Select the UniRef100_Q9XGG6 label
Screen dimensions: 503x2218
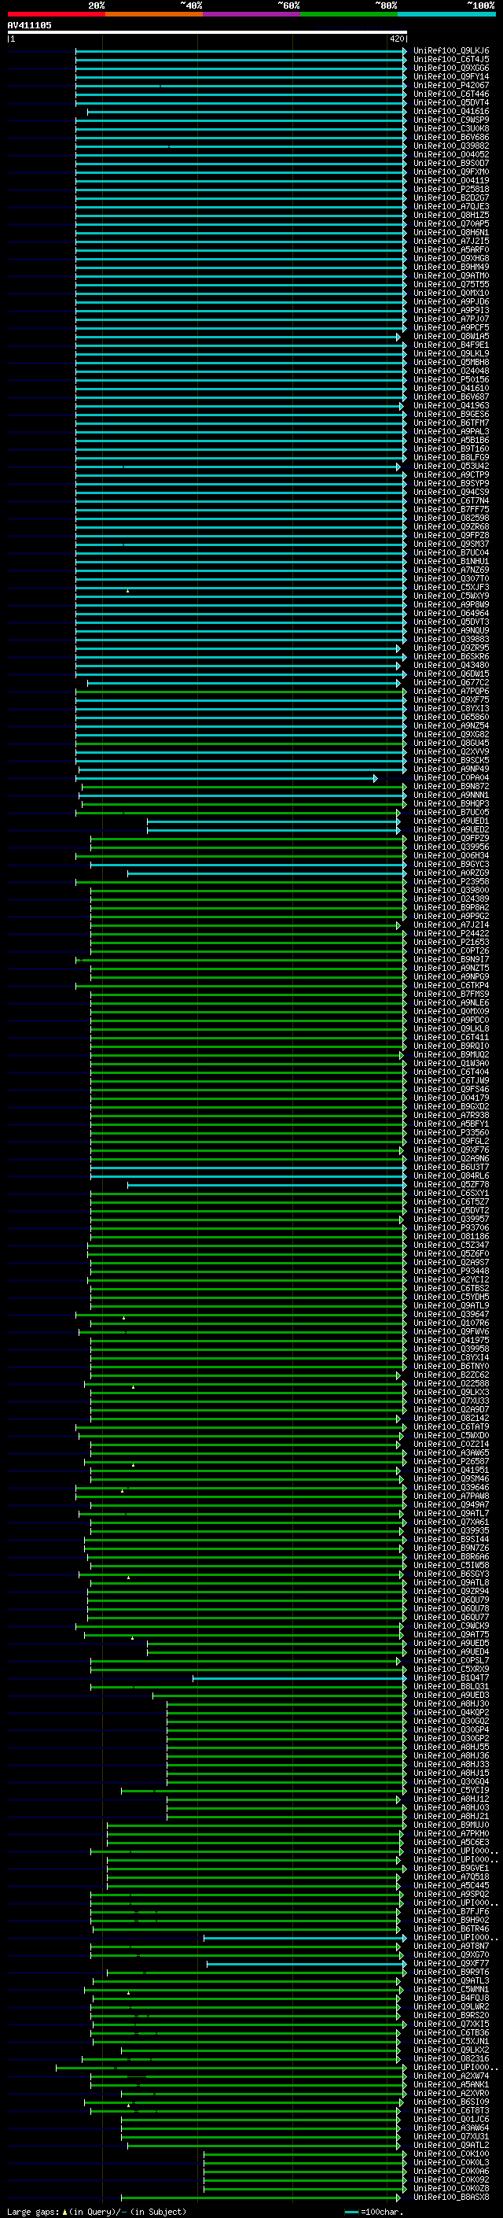click(x=451, y=68)
